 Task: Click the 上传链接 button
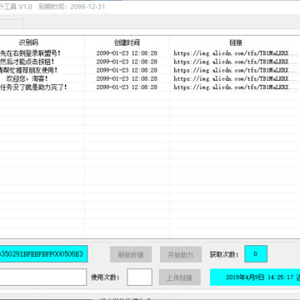[x=180, y=277]
